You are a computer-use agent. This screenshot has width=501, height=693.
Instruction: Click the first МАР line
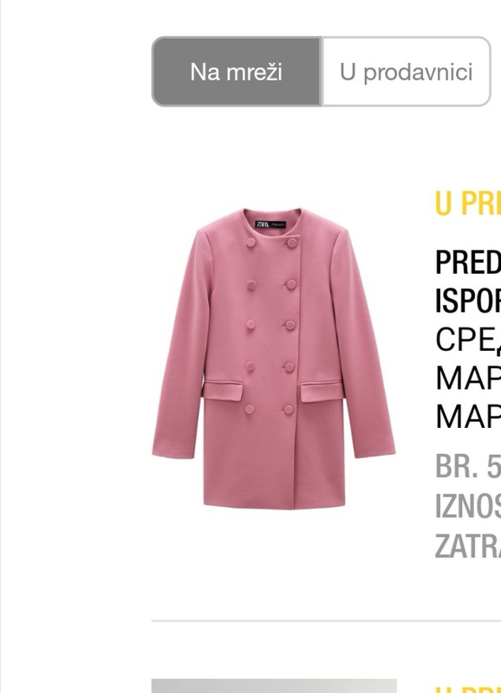point(468,379)
